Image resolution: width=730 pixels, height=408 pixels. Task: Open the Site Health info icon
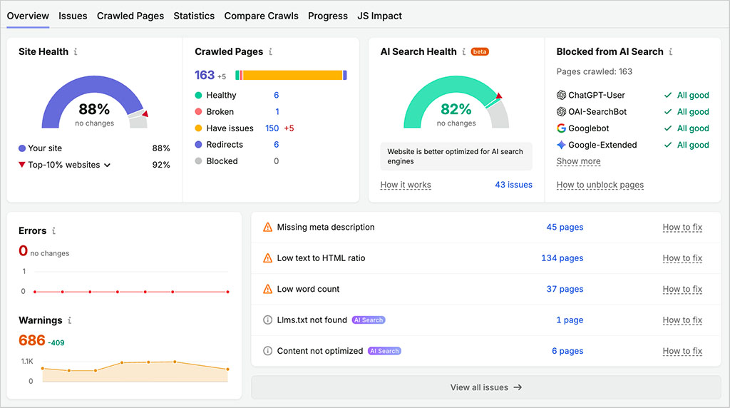coord(76,51)
